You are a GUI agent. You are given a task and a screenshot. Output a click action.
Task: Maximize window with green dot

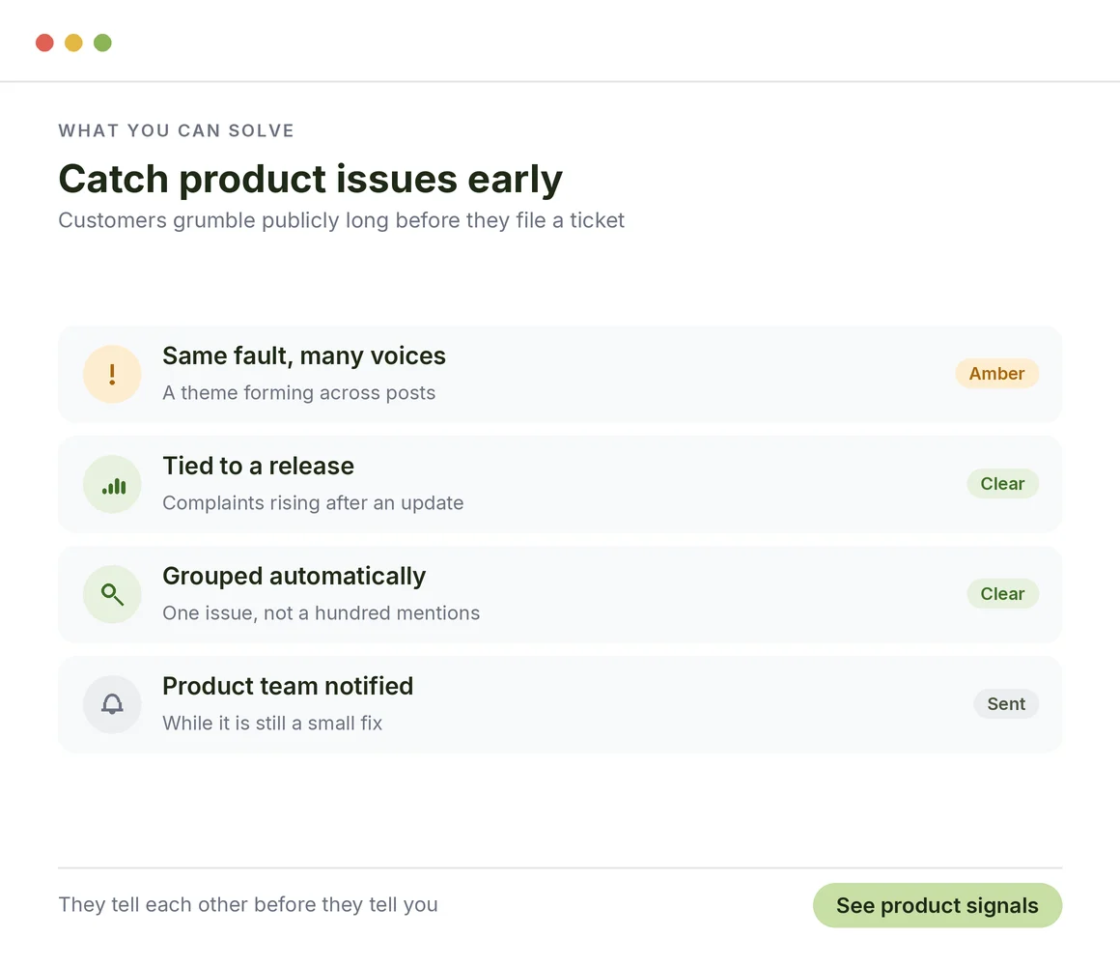click(103, 43)
